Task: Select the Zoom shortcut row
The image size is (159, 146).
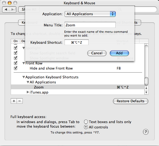Action: point(77,87)
